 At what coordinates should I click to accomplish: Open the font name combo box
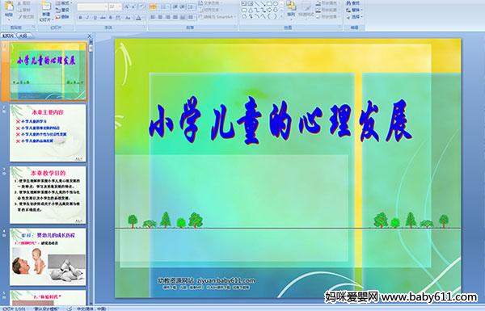coord(92,6)
